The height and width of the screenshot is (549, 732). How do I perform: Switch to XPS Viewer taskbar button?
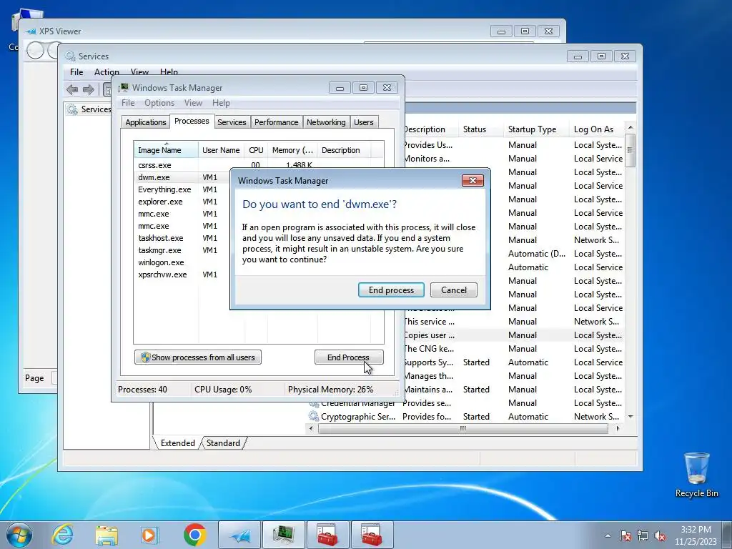coord(240,535)
